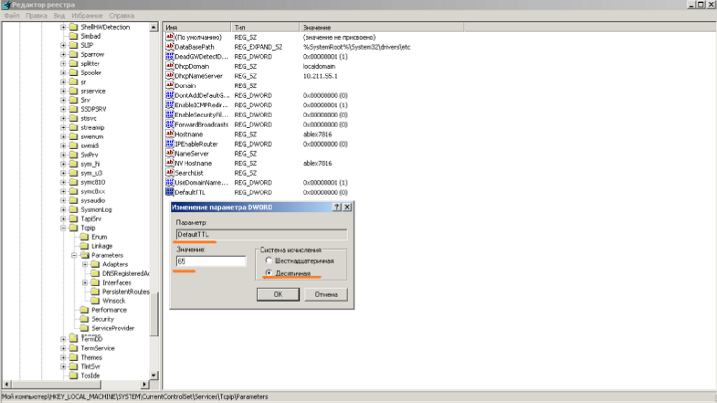Click the DefaultTTL DWORD value icon
The image size is (717, 403).
coord(169,192)
